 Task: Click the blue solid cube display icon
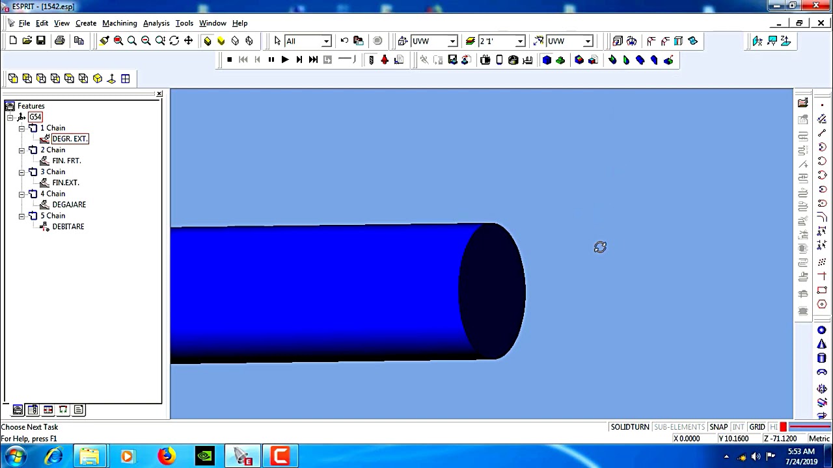547,60
